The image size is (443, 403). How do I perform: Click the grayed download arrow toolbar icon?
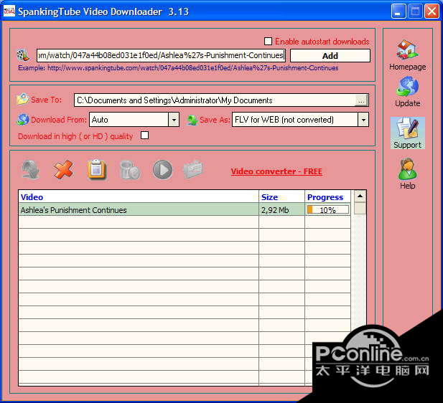[x=30, y=169]
